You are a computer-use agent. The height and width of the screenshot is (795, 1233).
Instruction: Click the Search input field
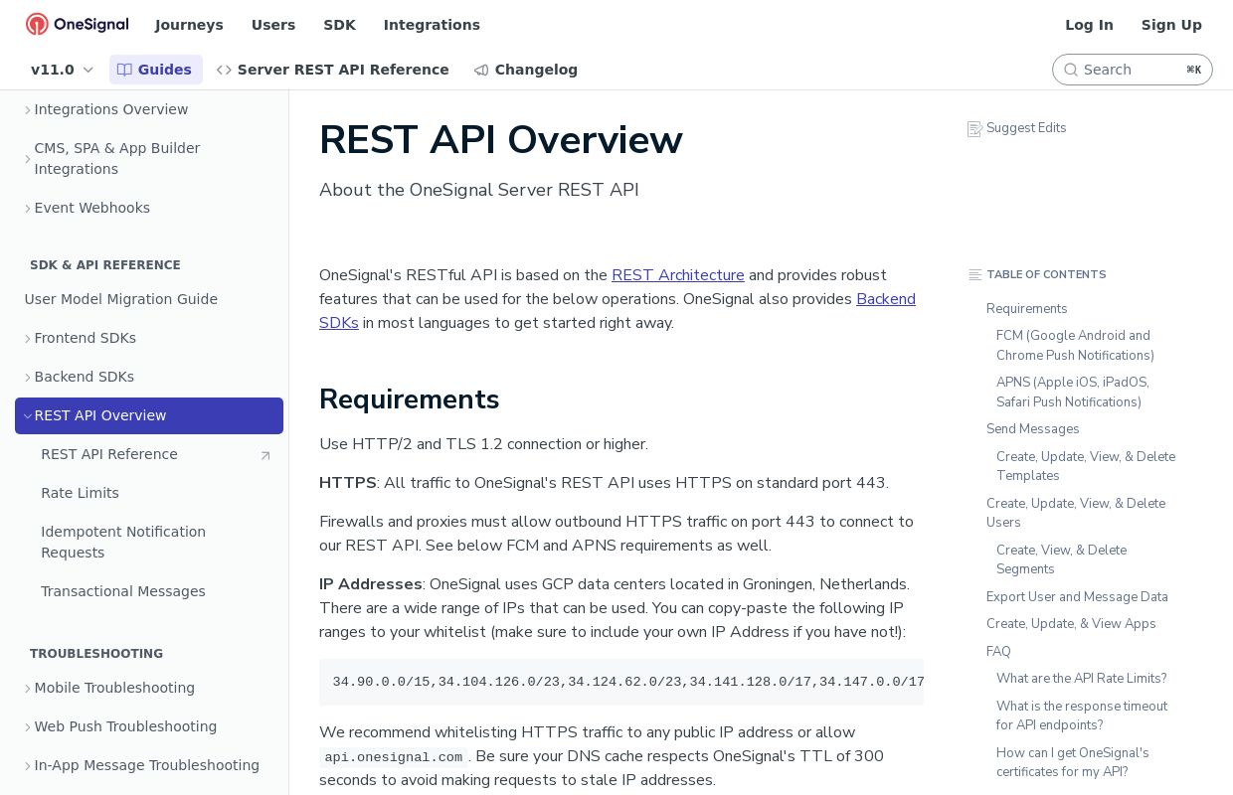(1133, 70)
